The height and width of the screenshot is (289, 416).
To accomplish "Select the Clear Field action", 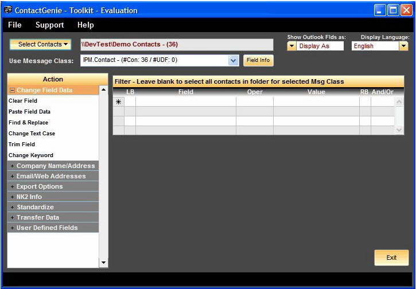I will point(53,101).
